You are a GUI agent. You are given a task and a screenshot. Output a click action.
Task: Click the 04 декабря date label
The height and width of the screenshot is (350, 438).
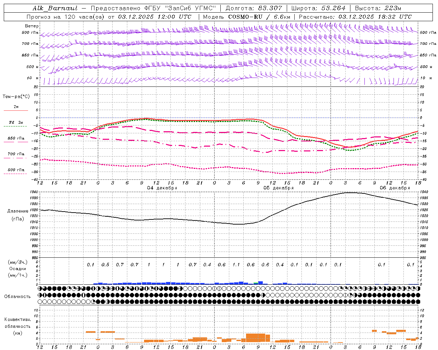click(162, 188)
